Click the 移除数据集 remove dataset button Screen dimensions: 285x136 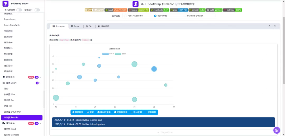121,112
